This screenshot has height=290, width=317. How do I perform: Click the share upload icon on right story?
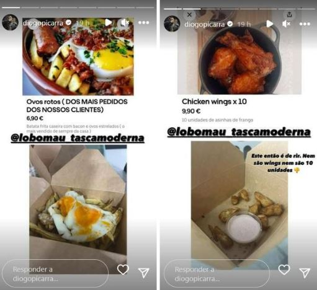click(x=289, y=14)
